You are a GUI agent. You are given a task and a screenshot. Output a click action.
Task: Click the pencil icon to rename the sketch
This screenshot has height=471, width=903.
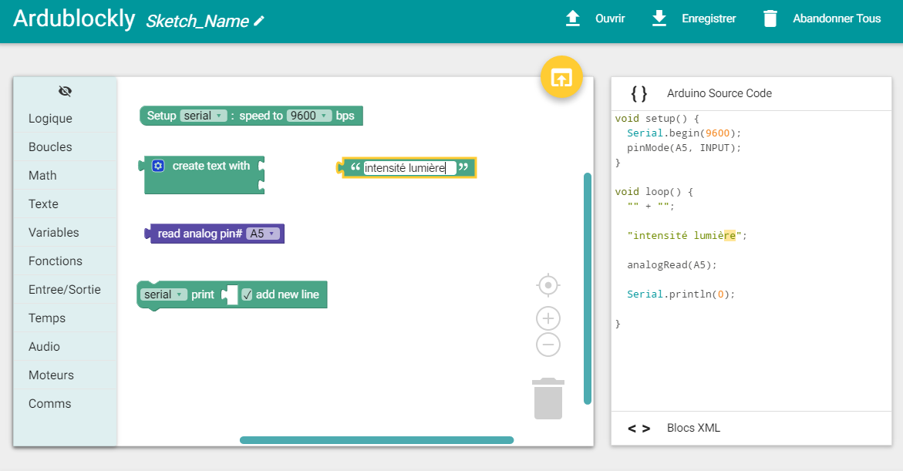tap(259, 22)
